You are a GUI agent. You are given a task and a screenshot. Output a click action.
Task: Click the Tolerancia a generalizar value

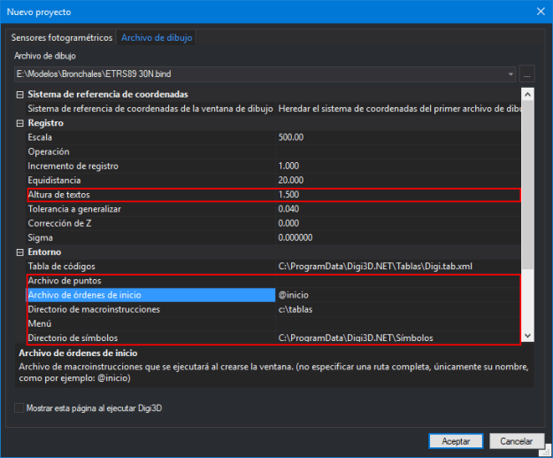(x=398, y=209)
